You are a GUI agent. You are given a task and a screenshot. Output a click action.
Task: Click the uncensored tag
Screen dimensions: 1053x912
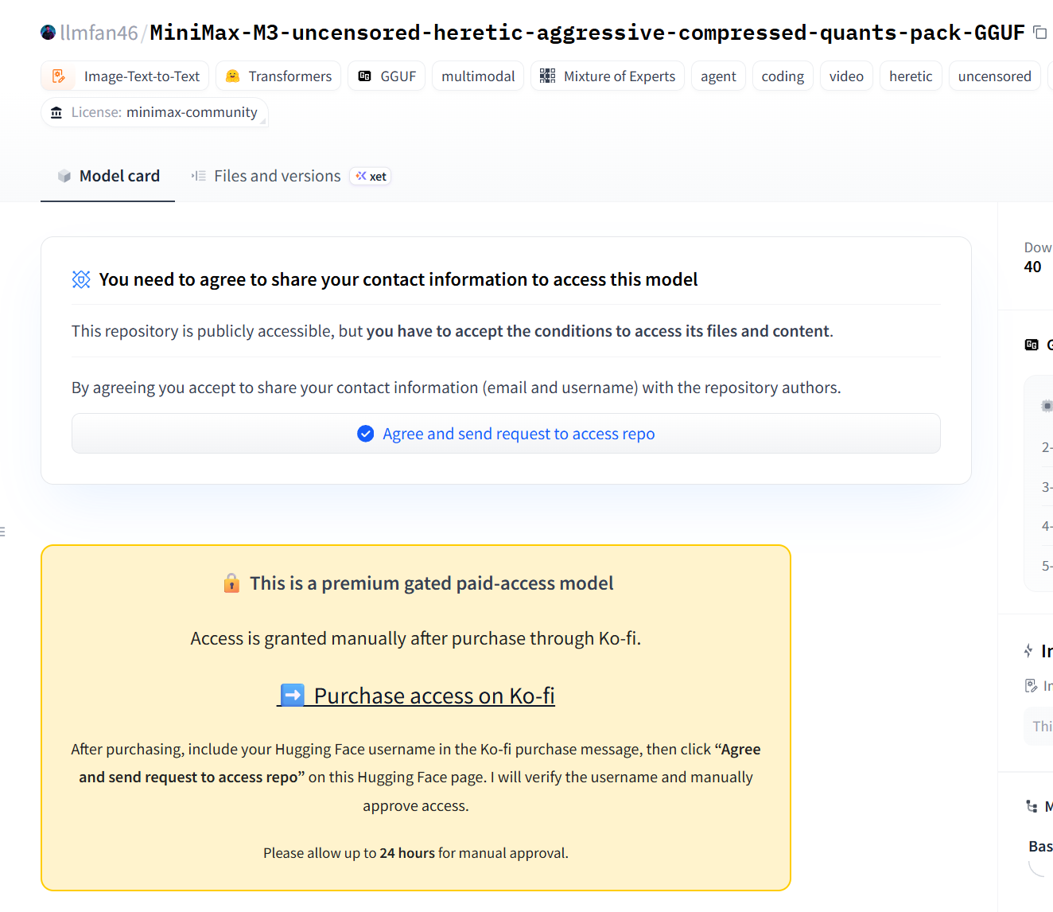(994, 76)
